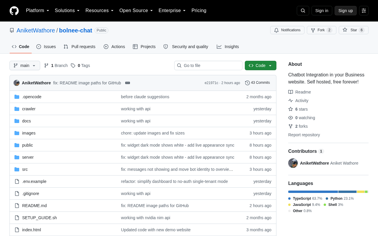Image resolution: width=378 pixels, height=236 pixels.
Task: Switch to the Actions tab
Action: [x=114, y=47]
